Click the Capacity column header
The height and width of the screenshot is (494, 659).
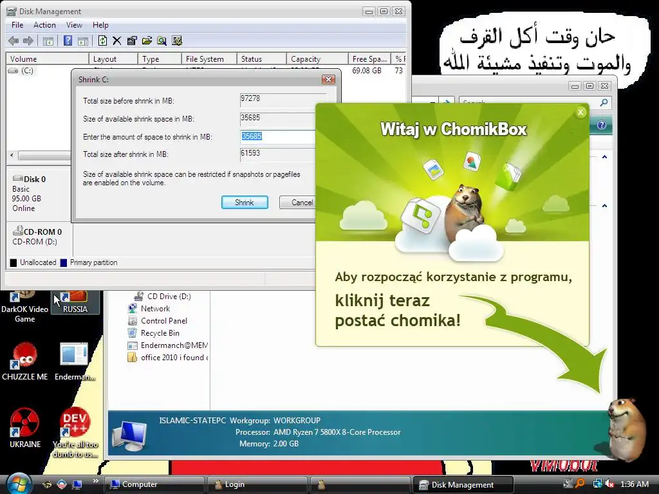coord(317,59)
